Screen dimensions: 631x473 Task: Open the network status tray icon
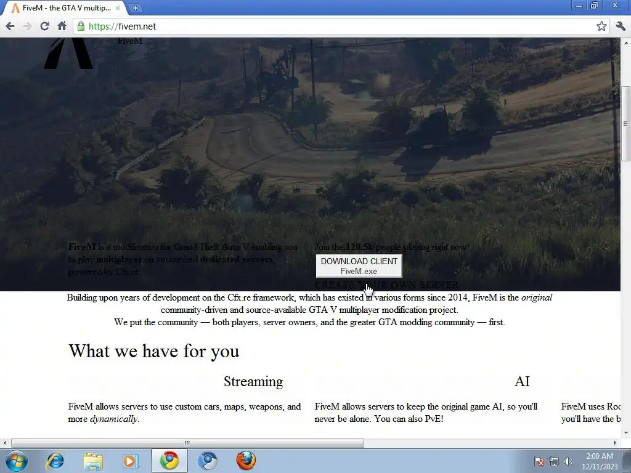[554, 461]
